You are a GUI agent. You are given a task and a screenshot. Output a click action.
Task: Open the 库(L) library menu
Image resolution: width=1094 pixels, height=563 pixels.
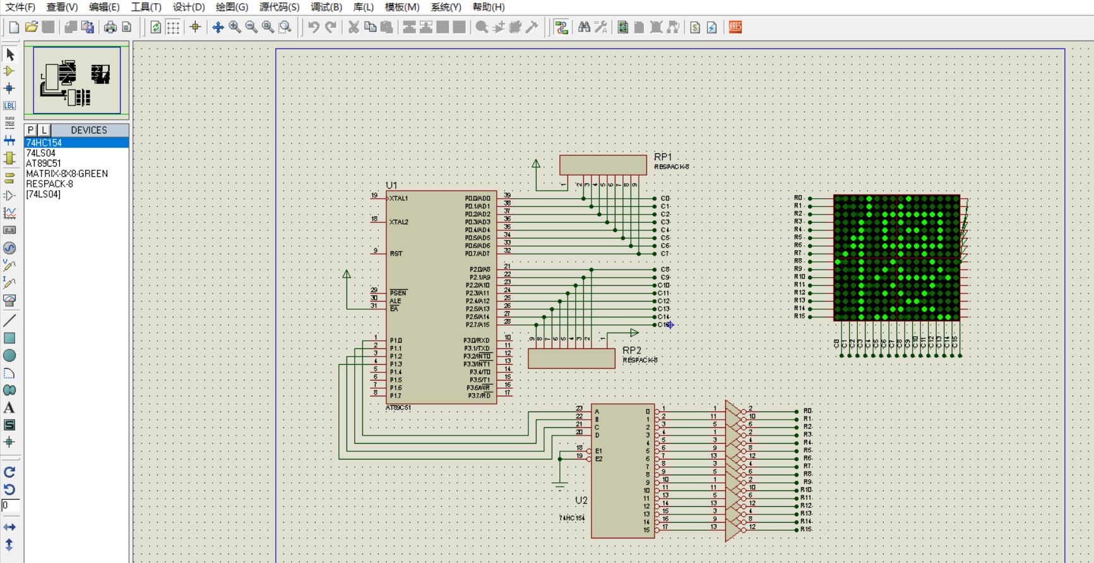point(364,7)
